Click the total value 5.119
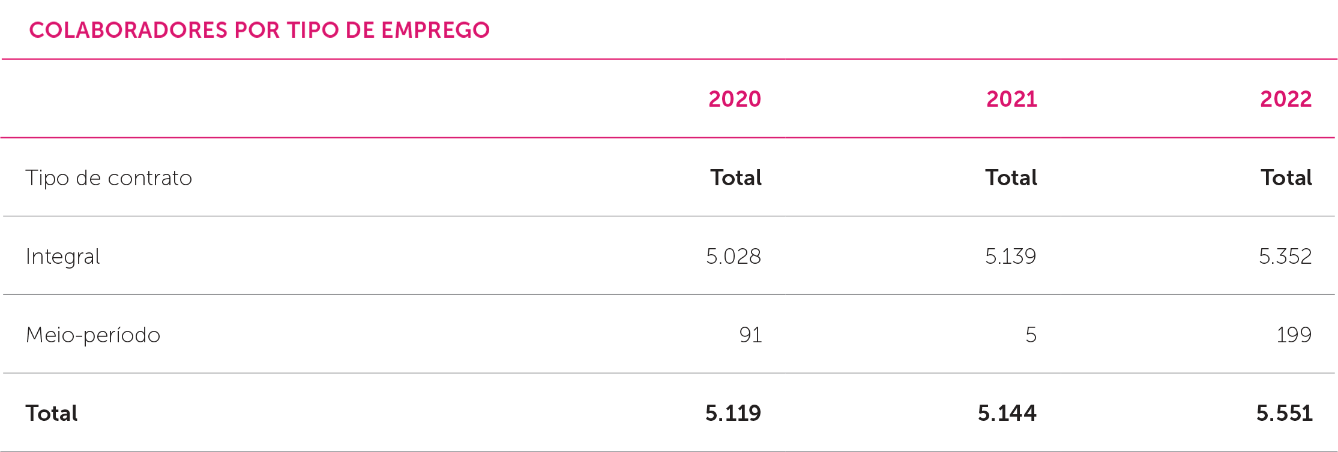The height and width of the screenshot is (452, 1338). tap(732, 414)
